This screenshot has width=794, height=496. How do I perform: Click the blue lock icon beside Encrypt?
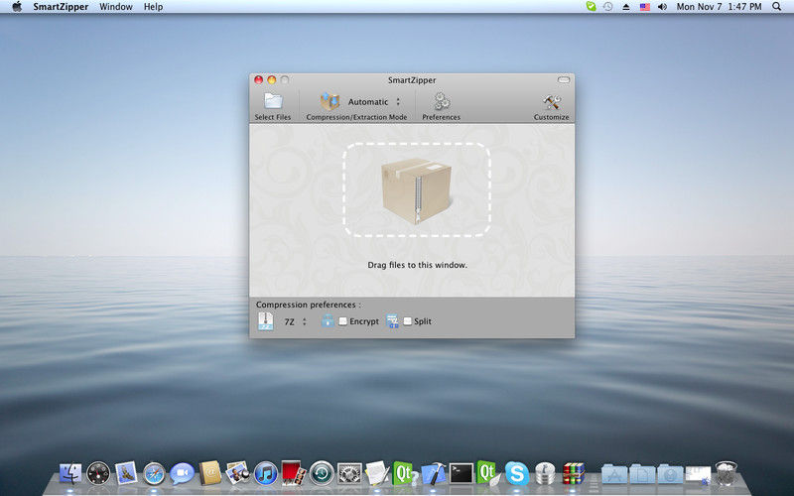[x=328, y=320]
